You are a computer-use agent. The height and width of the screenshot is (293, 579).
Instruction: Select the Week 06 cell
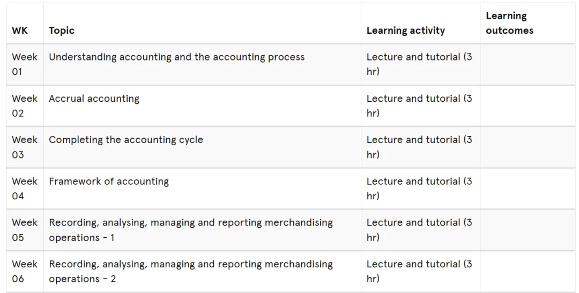click(25, 271)
